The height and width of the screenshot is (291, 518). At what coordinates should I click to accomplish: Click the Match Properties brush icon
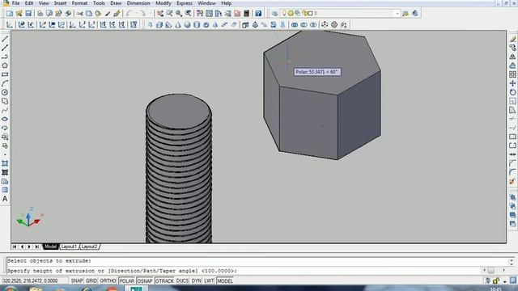click(108, 14)
